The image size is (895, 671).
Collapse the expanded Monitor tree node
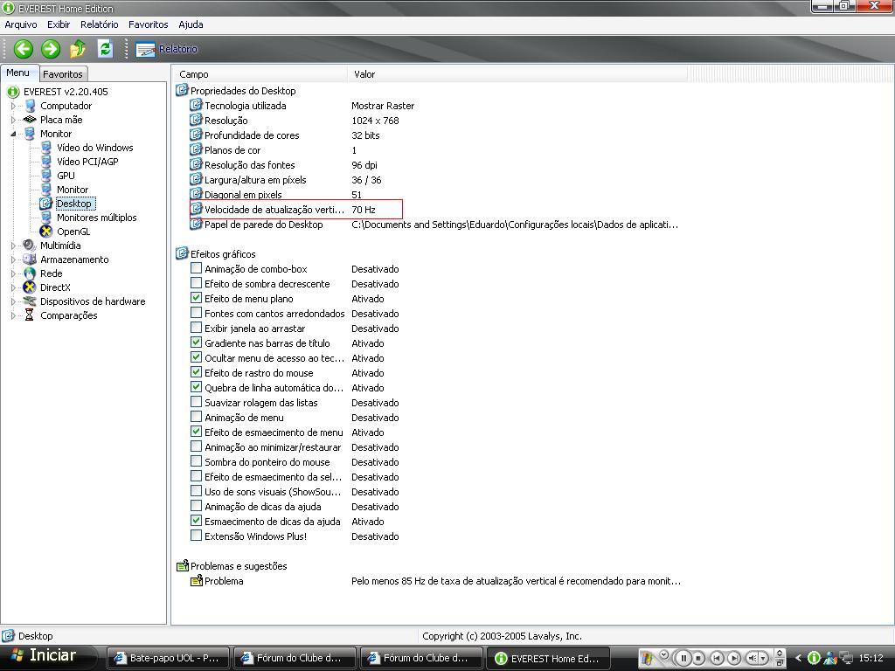tap(13, 134)
